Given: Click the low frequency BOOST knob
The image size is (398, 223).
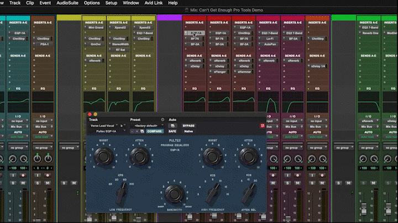Looking at the screenshot, I should [x=102, y=157].
